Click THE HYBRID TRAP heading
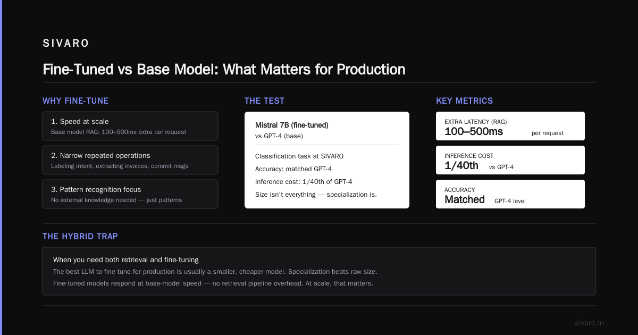Screen dimensions: 638x335 [81, 237]
